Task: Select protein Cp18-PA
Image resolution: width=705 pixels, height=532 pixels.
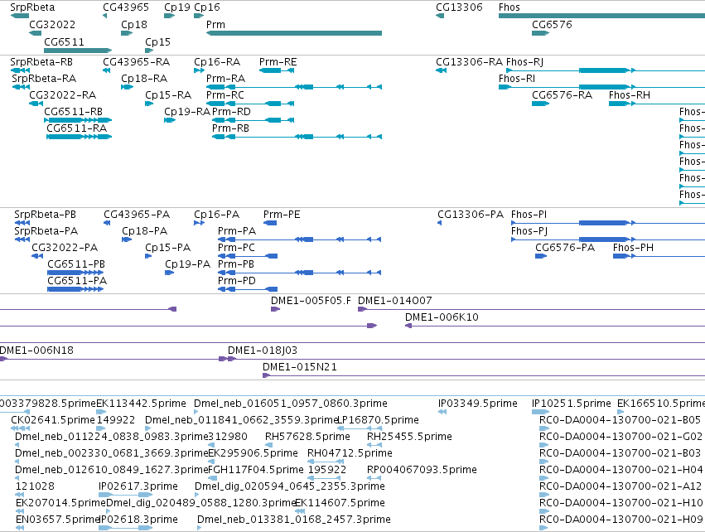Action: (144, 231)
